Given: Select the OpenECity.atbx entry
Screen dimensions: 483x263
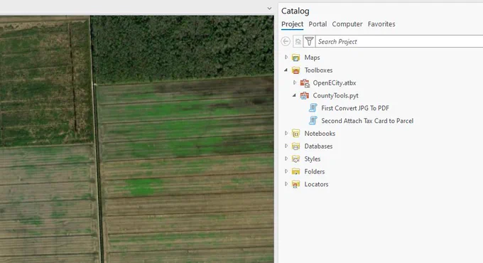Looking at the screenshot, I should 335,83.
